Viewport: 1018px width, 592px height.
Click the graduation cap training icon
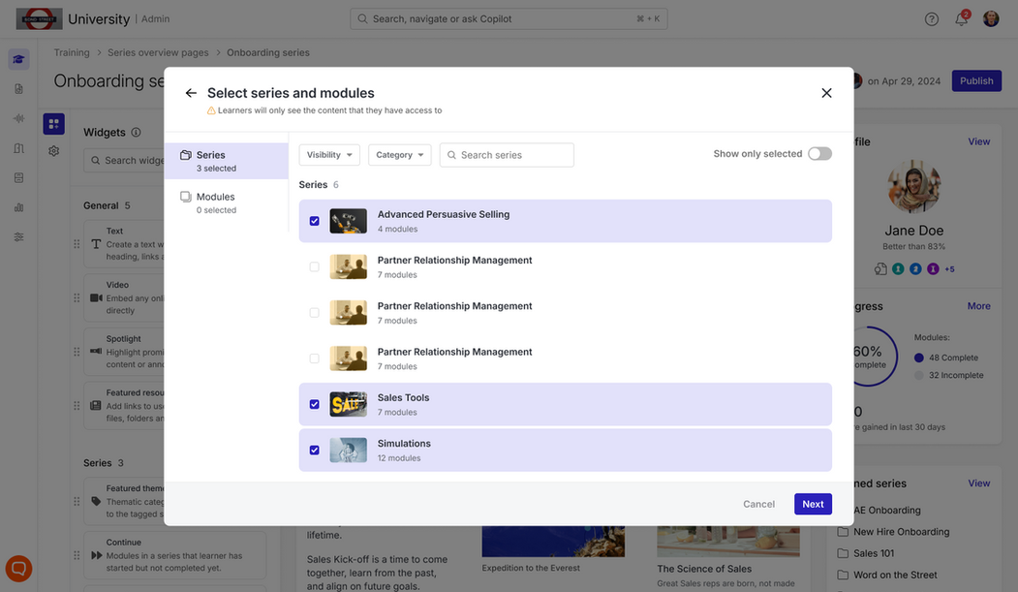coord(18,59)
